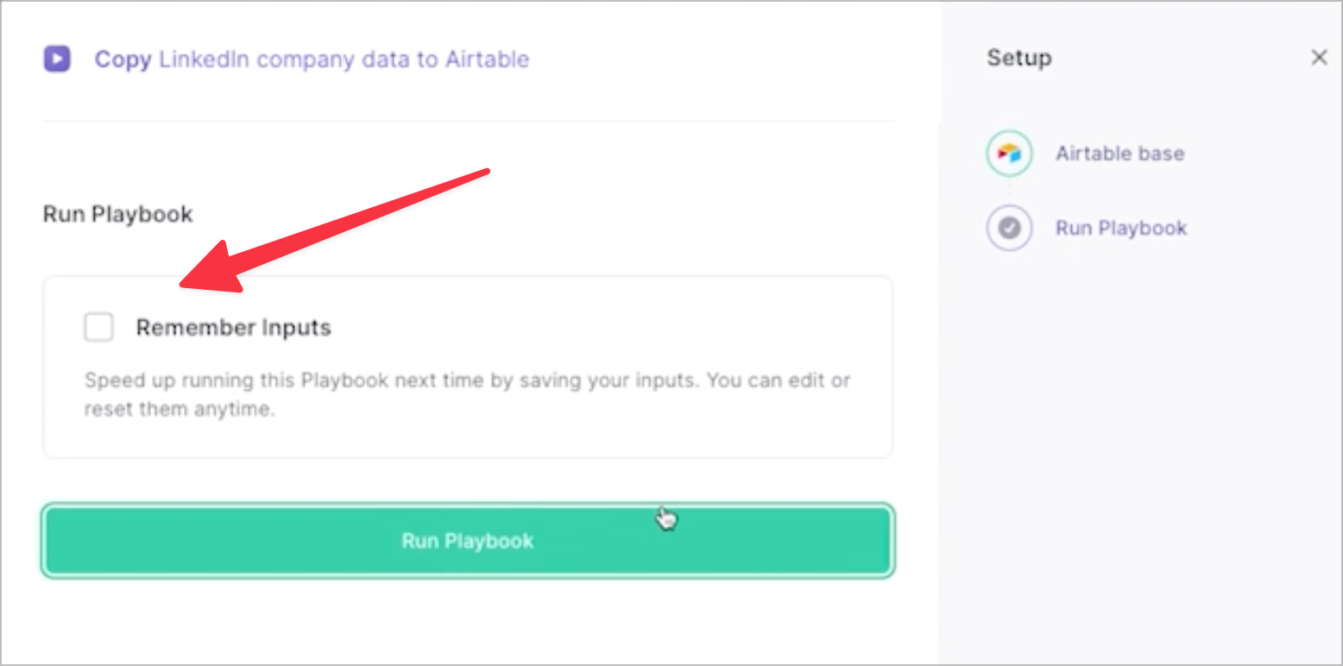Open the LinkedIn company data to Airtable title link

[344, 60]
